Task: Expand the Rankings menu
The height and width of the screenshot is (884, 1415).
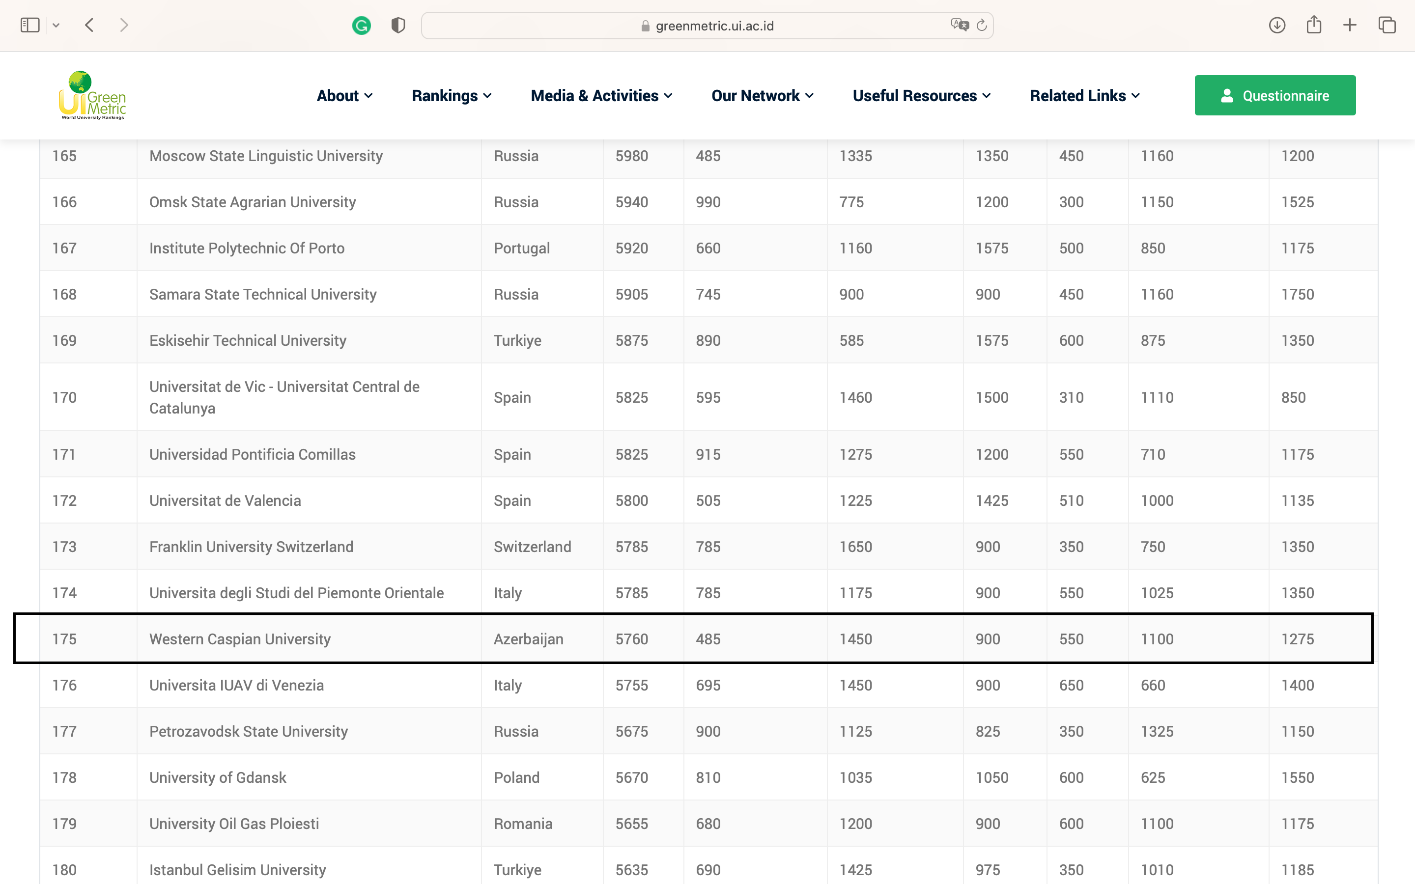Action: 452,95
